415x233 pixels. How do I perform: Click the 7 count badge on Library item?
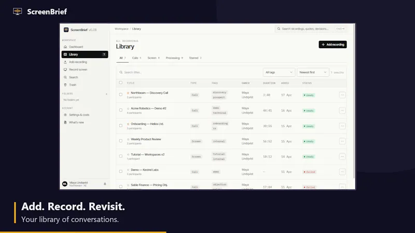104,54
